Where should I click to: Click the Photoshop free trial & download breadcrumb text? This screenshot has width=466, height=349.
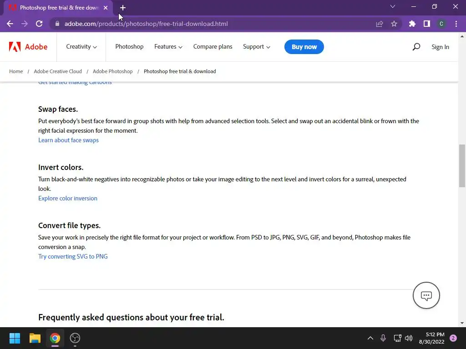[x=180, y=71]
